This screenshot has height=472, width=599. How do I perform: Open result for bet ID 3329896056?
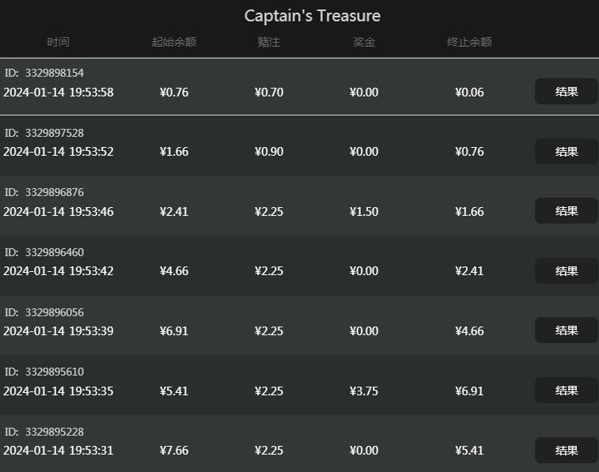566,330
